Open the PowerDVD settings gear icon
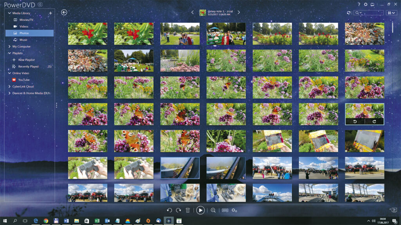This screenshot has width=401, height=225. 366,4
